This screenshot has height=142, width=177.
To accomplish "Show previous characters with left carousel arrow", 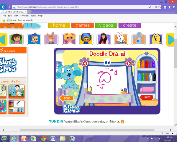I will coord(3,40).
